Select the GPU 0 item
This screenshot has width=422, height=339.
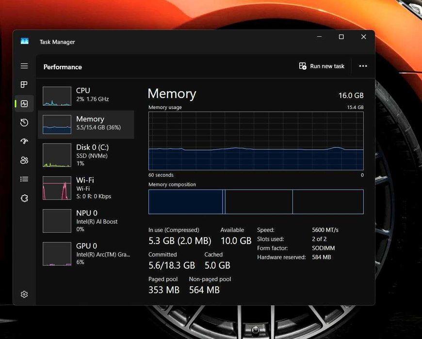click(86, 254)
